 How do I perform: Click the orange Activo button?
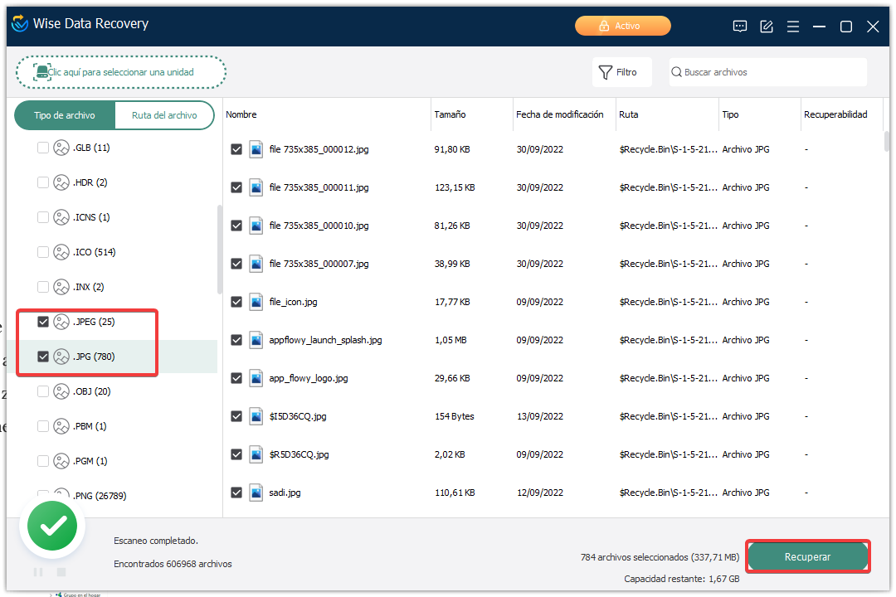point(622,27)
